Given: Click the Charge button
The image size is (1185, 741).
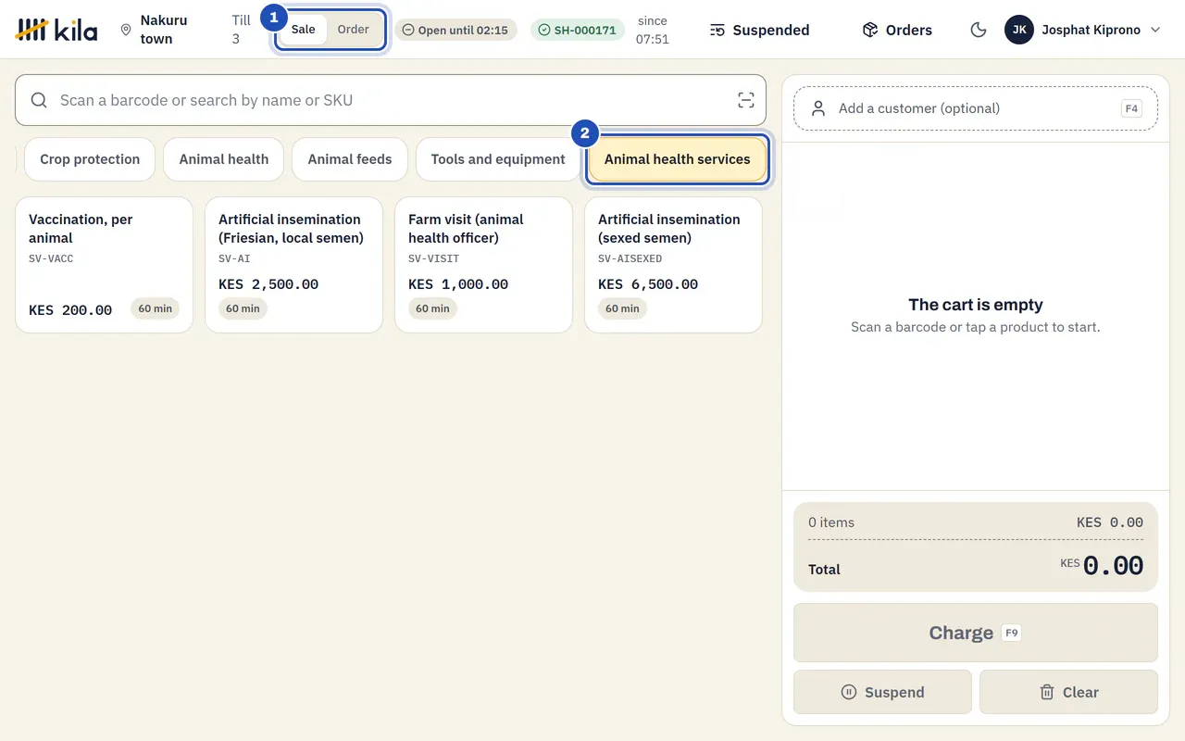Looking at the screenshot, I should point(976,633).
